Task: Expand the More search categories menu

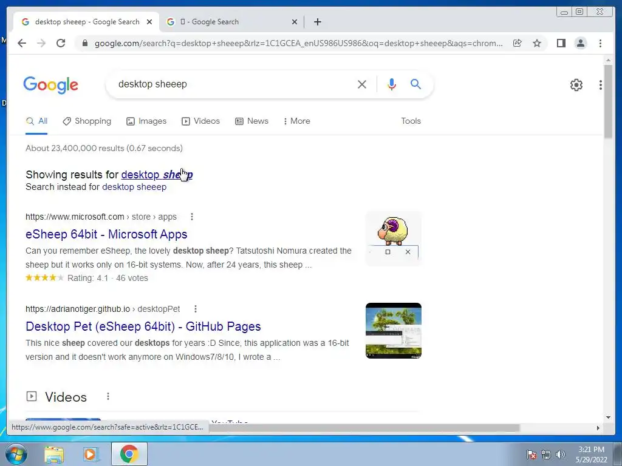Action: point(296,121)
